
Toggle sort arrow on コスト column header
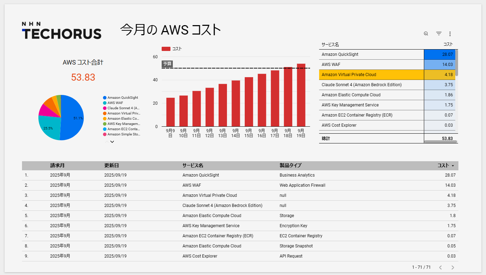point(453,166)
